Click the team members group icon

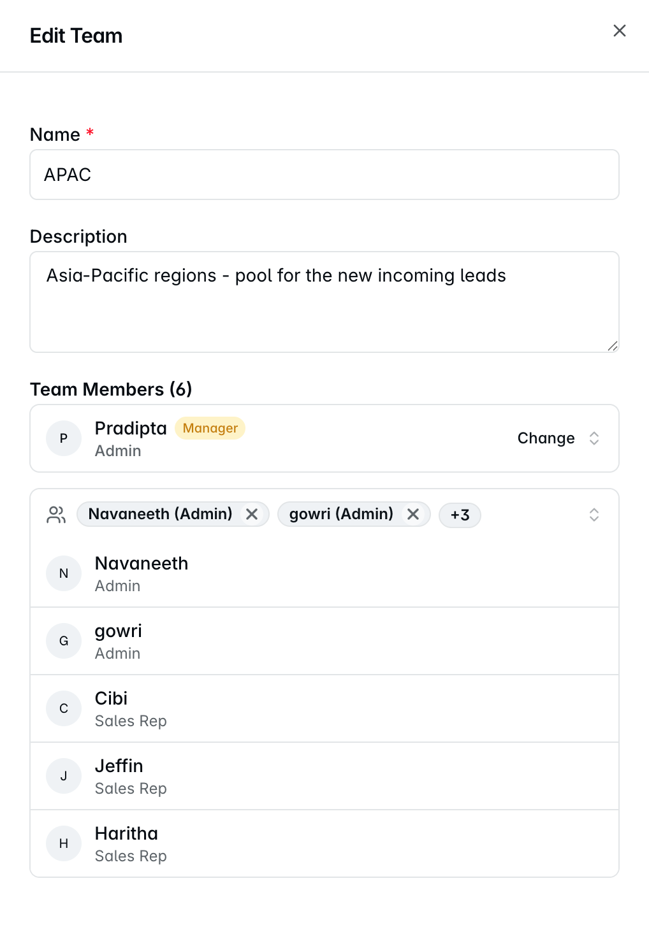56,515
